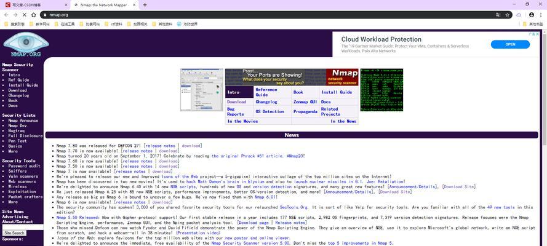Go back using the browser back arrow

tap(6, 15)
